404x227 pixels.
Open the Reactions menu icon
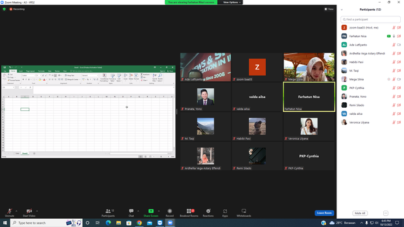pos(208,211)
